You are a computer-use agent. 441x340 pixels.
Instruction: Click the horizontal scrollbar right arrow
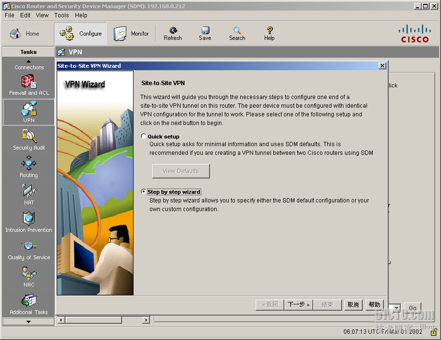click(x=146, y=320)
